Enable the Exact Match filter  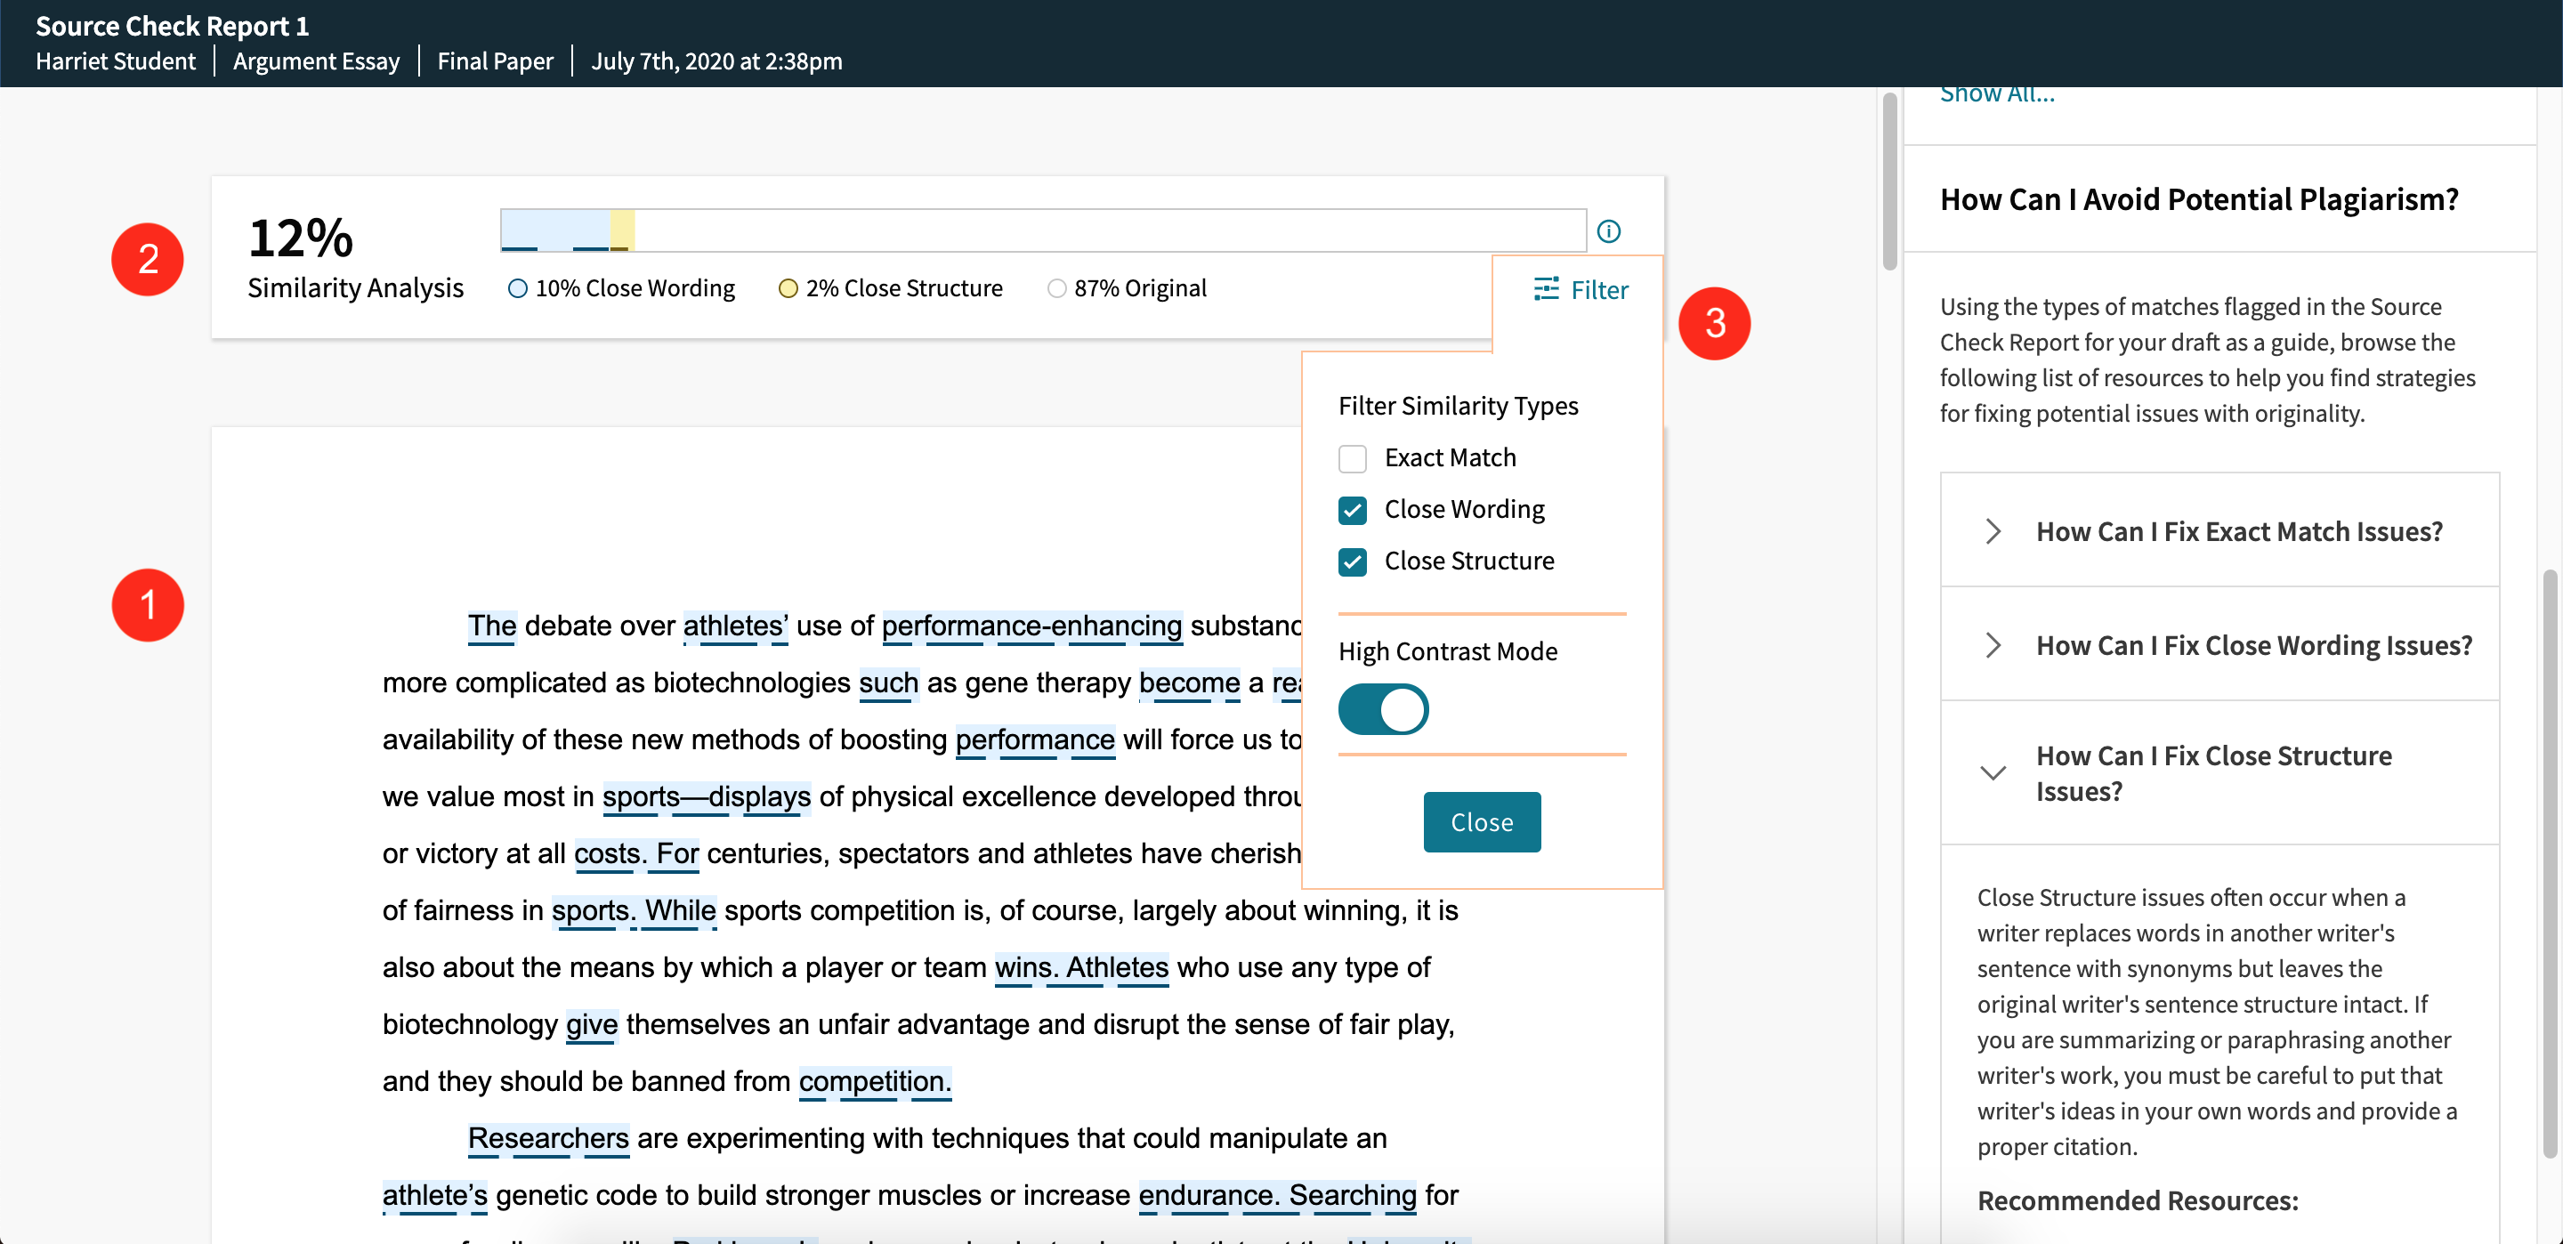pos(1352,459)
